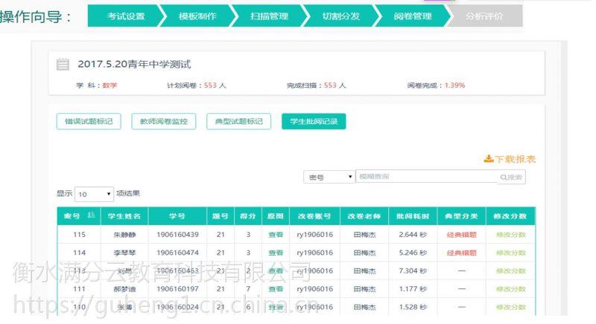The width and height of the screenshot is (596, 324).
Task: Click the subject value 数学
Action: pos(110,85)
